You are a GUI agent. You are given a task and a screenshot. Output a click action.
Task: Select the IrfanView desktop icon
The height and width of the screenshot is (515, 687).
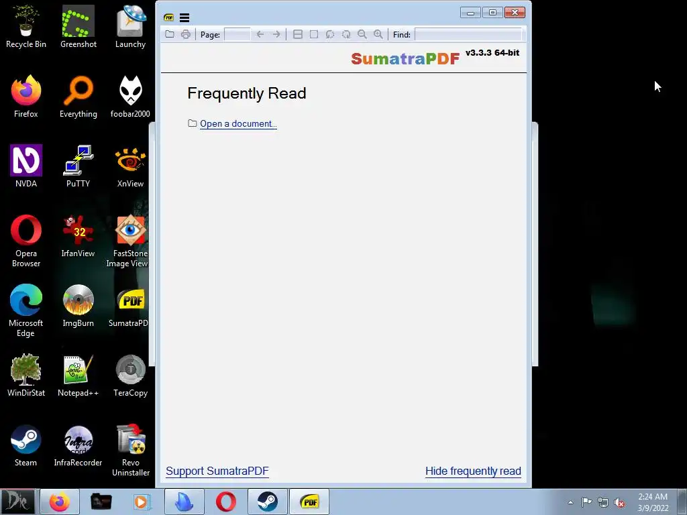pyautogui.click(x=78, y=235)
